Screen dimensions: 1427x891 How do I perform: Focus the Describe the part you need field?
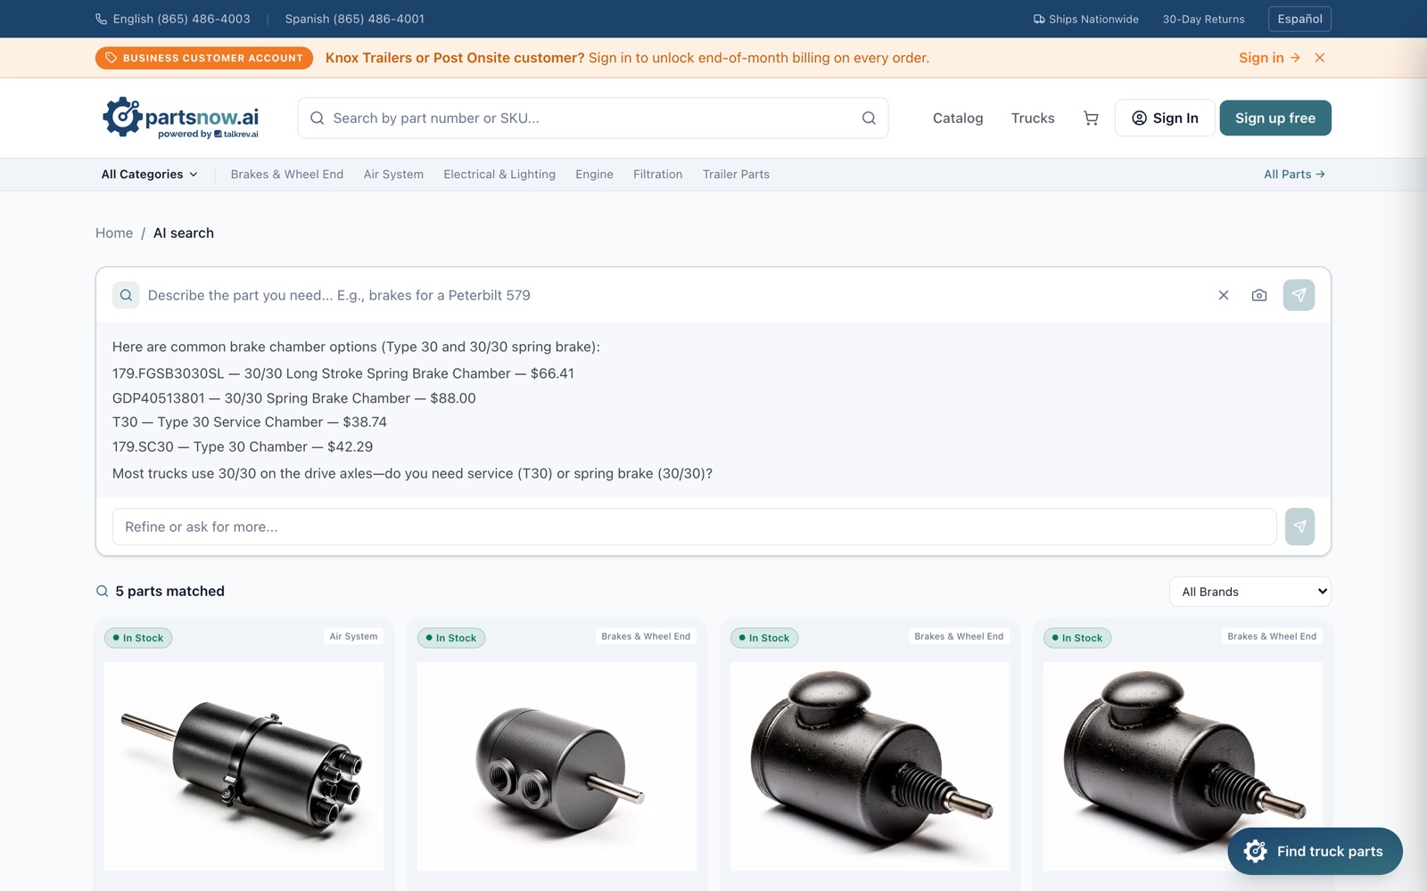coord(673,295)
